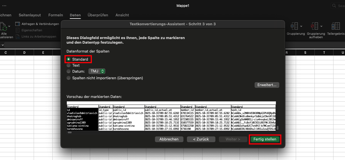Image resolution: width=345 pixels, height=160 pixels.
Task: Expand the Alle aktualisieren dropdown arrow
Action: pos(9,26)
